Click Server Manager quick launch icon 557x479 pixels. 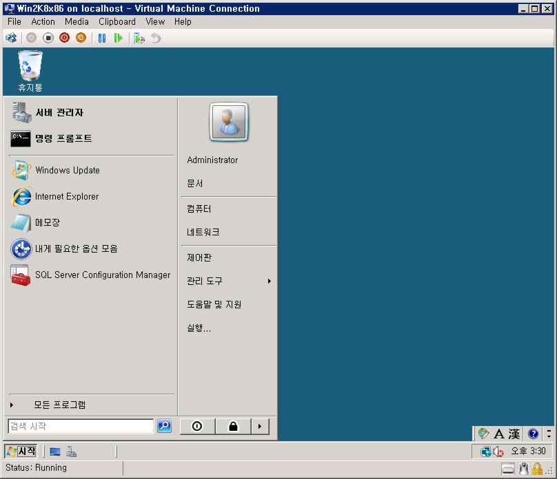click(x=71, y=451)
